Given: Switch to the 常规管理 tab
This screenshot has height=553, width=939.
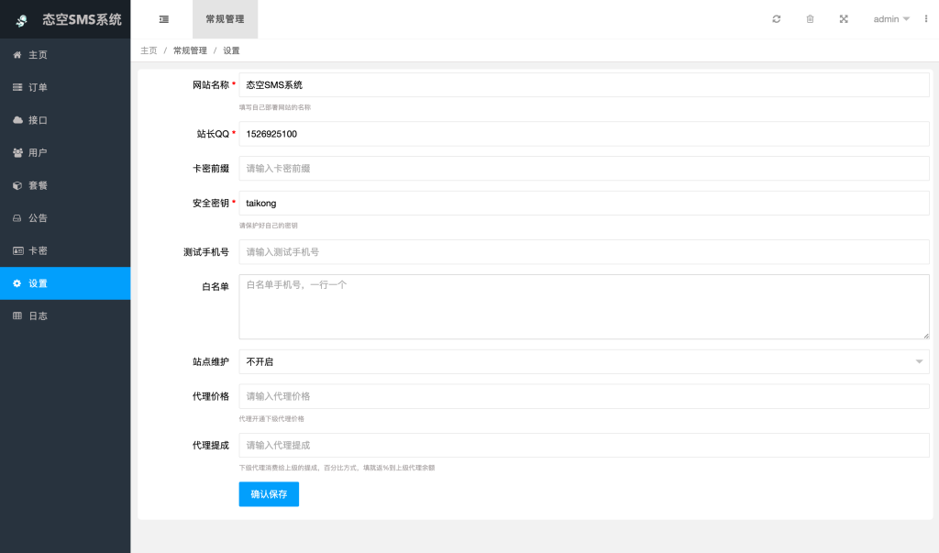Looking at the screenshot, I should (225, 18).
